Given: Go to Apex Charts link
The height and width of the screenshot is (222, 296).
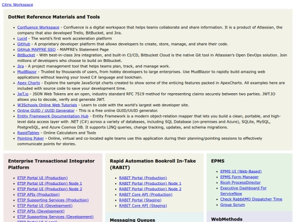Looking at the screenshot, I should (29, 83).
